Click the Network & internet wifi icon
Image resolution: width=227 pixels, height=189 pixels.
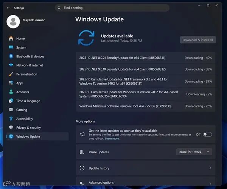coord(11,65)
